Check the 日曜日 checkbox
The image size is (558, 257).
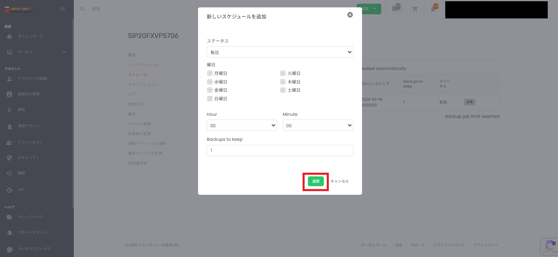point(210,98)
